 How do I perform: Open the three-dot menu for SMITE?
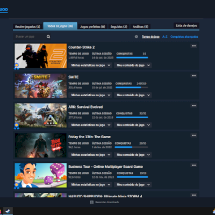point(194,76)
